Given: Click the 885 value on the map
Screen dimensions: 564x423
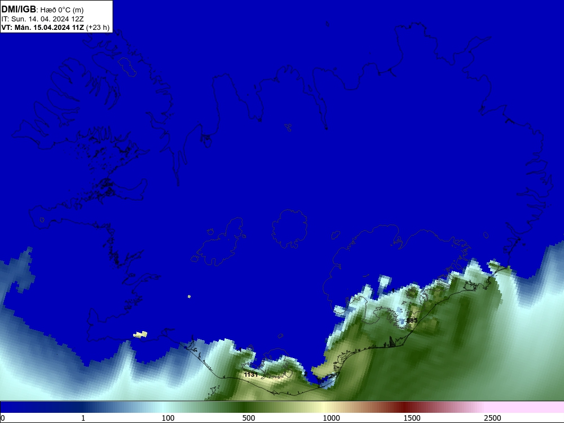Looking at the screenshot, I should click(x=412, y=320).
